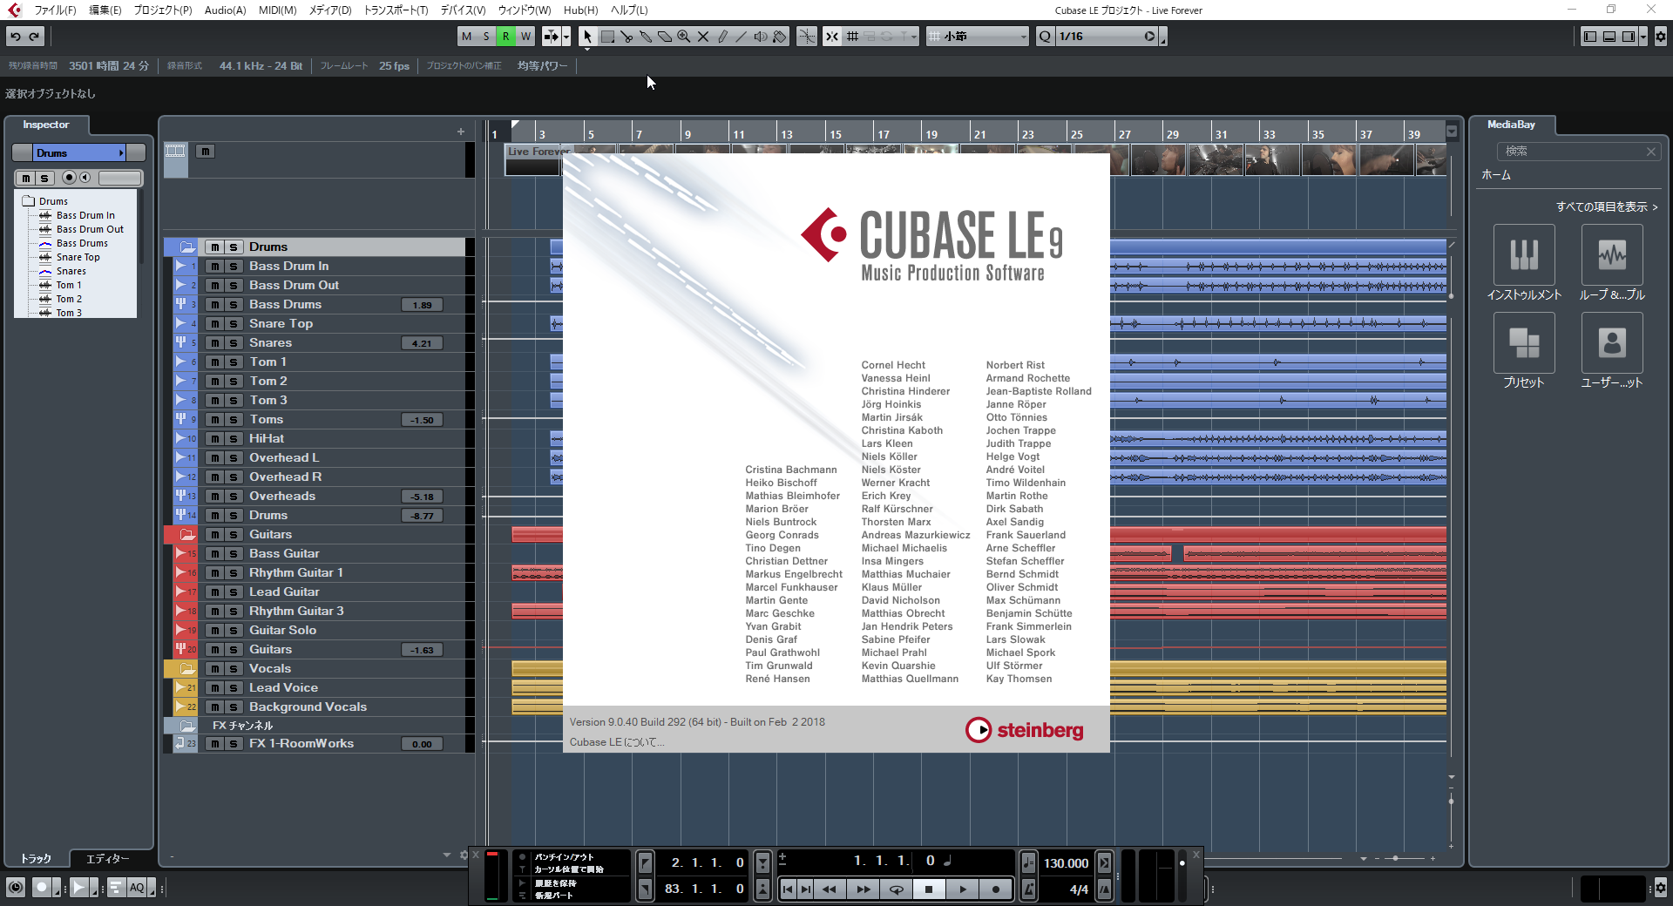This screenshot has width=1673, height=906.
Task: Open the トランスポート(T) menu
Action: (396, 10)
